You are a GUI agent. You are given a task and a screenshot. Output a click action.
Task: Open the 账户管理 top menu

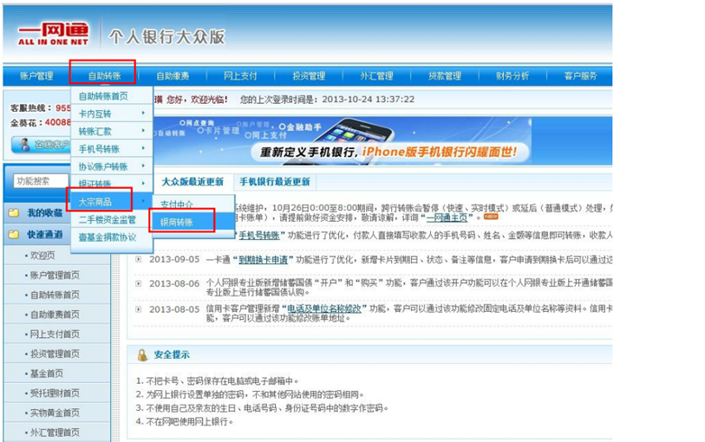pyautogui.click(x=36, y=76)
